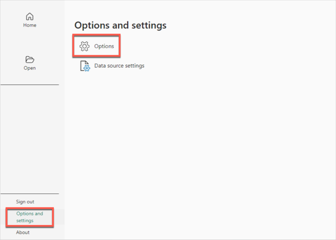Viewport: 336px width, 240px height.
Task: Click the Open folder icon
Action: coord(29,59)
